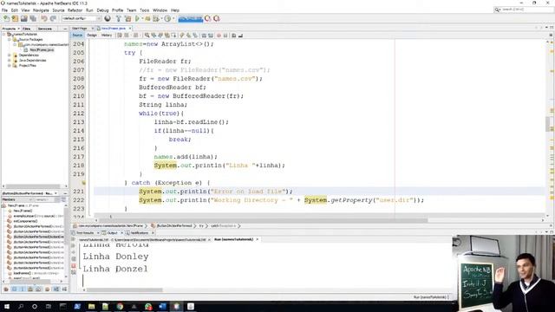Click the New Project toolbar icon
The image size is (555, 312).
[x=15, y=18]
